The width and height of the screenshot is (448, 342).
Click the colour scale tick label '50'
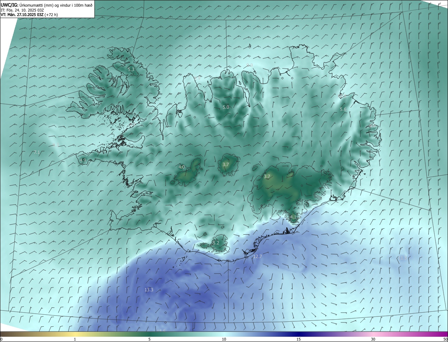(x=445, y=339)
